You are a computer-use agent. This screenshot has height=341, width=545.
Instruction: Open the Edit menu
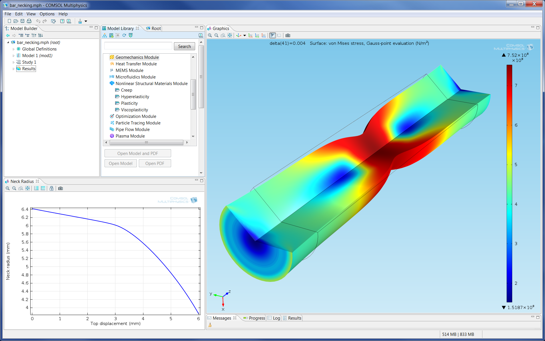(19, 14)
